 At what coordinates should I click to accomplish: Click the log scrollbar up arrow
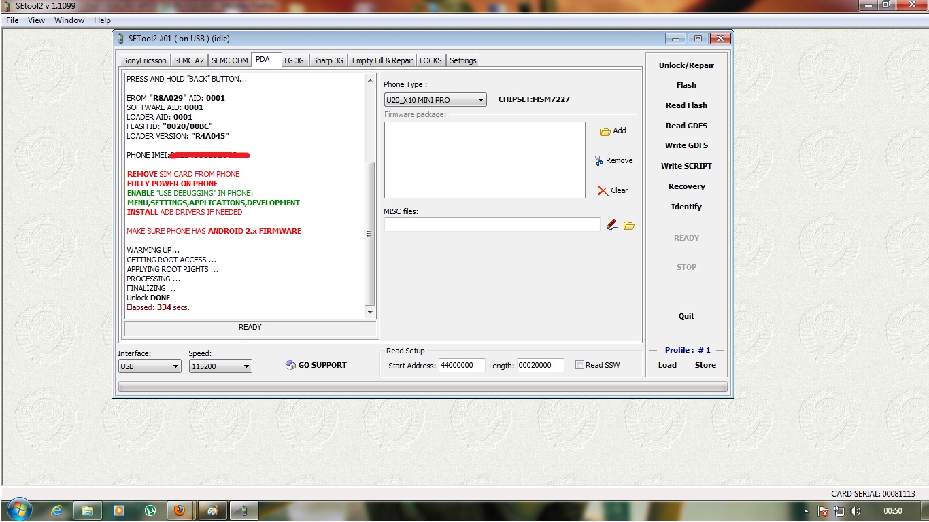point(370,80)
